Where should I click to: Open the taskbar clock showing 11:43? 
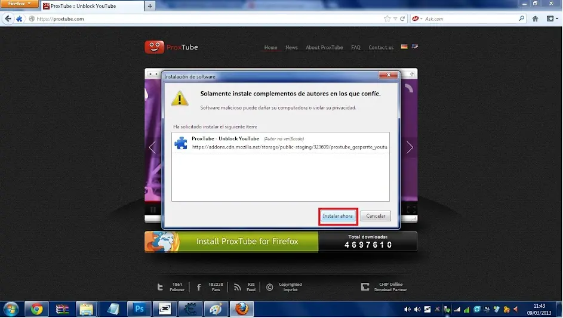point(539,310)
